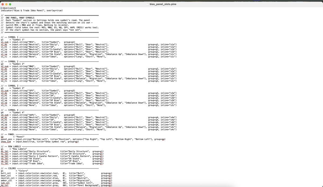The width and height of the screenshot is (323, 187).
Task: Click the bull_col variable name
Action: (x=6, y=173)
